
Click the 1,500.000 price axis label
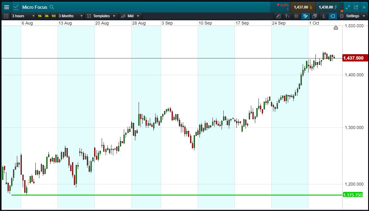tap(354, 26)
